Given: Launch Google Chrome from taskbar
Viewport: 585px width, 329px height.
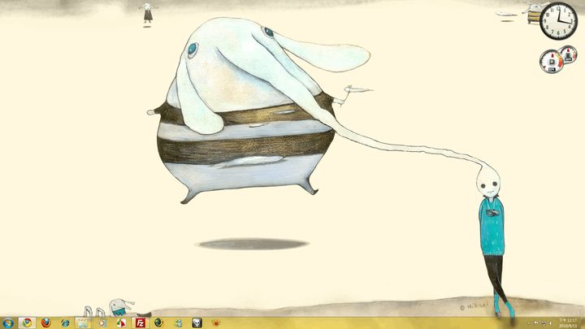Looking at the screenshot, I should [28, 323].
